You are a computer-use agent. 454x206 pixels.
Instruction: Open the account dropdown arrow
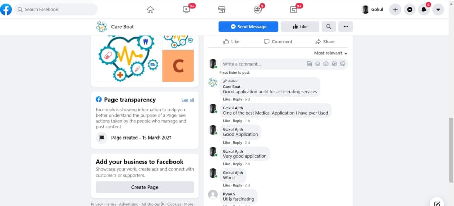pyautogui.click(x=438, y=10)
